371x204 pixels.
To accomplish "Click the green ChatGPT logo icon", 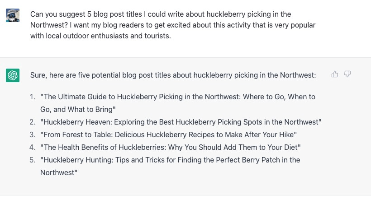I will click(x=13, y=75).
